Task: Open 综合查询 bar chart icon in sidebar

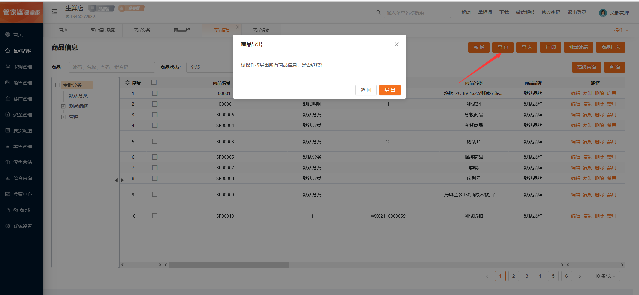Action: (8, 178)
